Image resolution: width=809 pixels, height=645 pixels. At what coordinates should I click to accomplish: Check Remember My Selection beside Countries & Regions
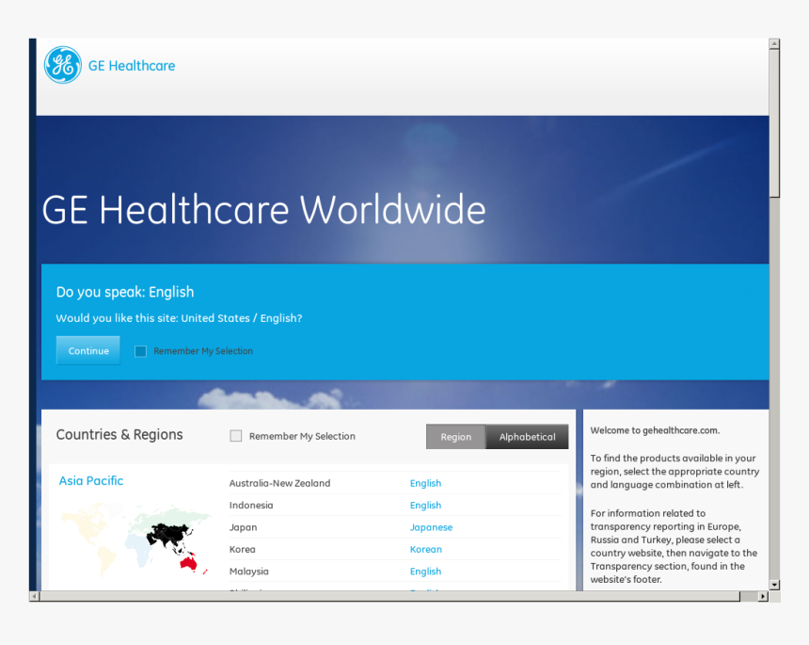pyautogui.click(x=236, y=436)
